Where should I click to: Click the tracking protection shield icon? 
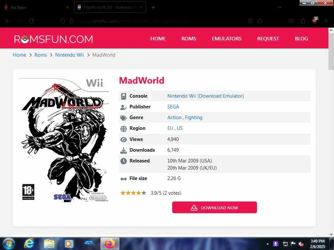click(62, 21)
